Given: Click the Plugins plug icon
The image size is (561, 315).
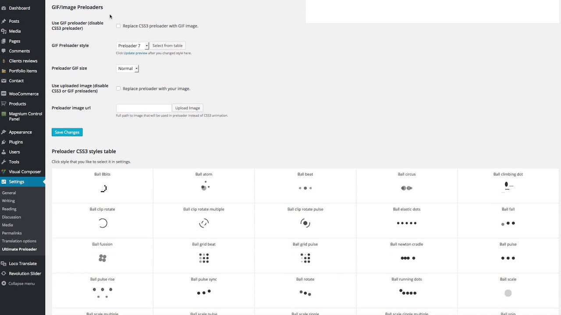Looking at the screenshot, I should (4, 142).
